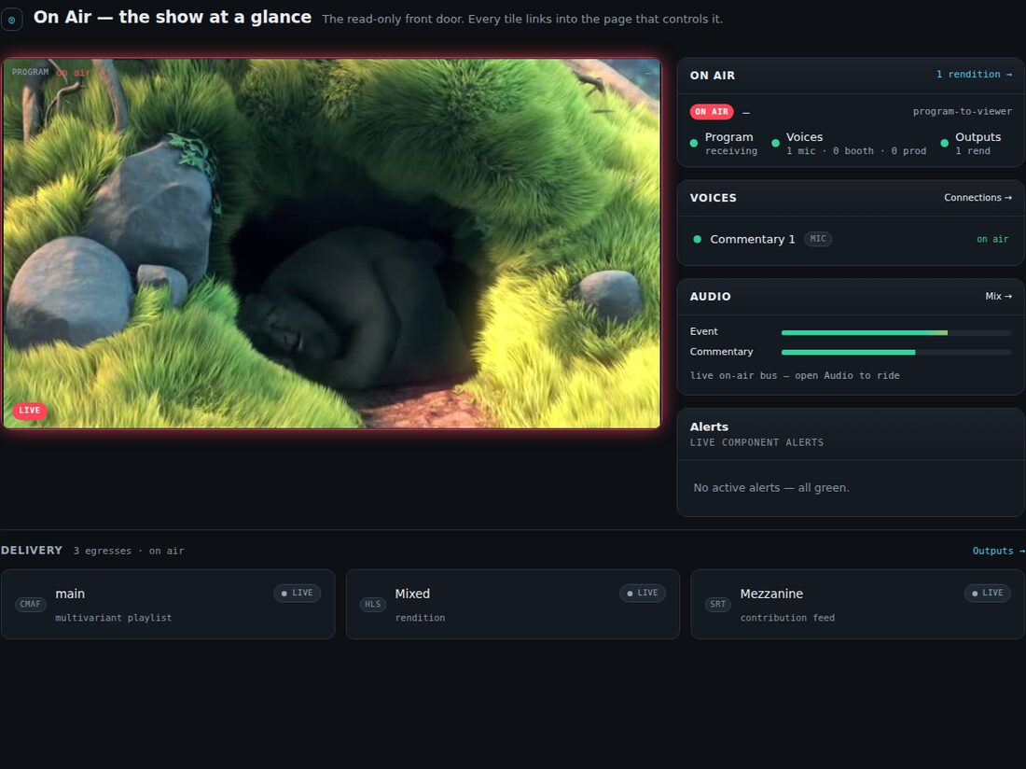Click the 'LIVE COMPONENT ALERTS' subtitle
The height and width of the screenshot is (769, 1026).
point(756,442)
